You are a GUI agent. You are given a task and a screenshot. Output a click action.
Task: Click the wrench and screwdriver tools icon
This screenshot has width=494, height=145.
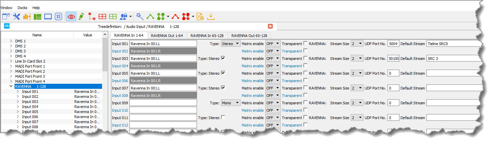(x=17, y=16)
